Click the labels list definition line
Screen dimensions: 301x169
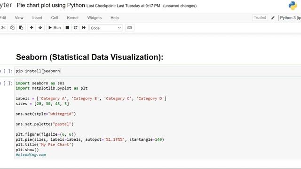(x=91, y=99)
